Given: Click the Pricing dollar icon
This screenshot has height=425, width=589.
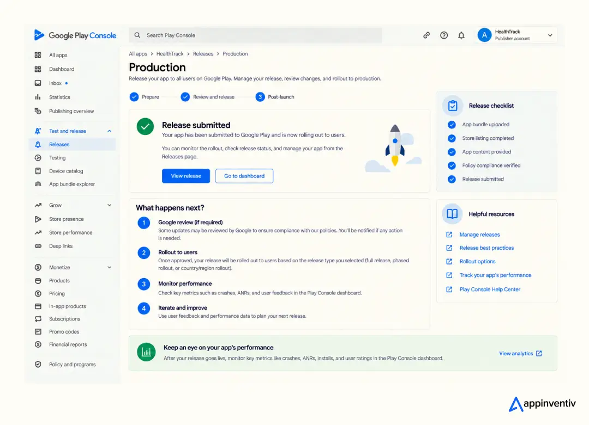Looking at the screenshot, I should click(38, 293).
